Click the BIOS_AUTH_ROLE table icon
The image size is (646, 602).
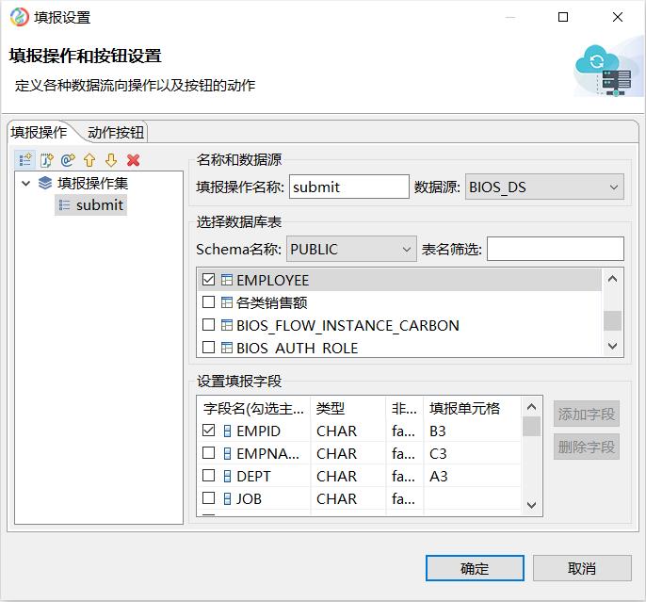tap(227, 348)
